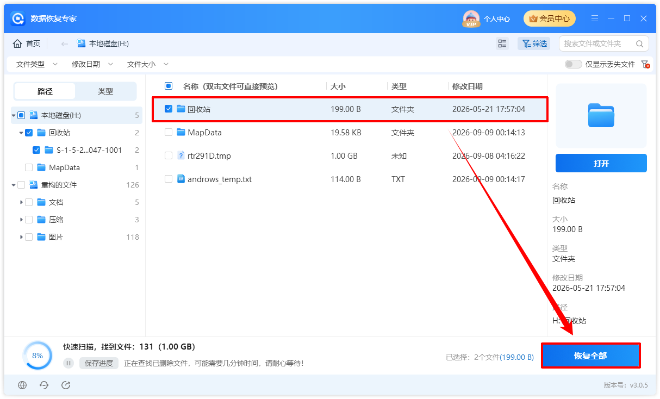Check the androws_temp.txt checkbox
The height and width of the screenshot is (399, 660).
(x=169, y=179)
